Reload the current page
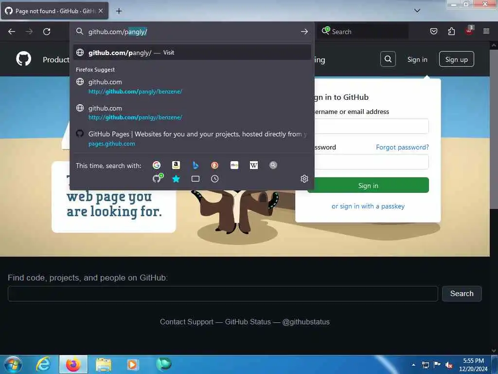Viewport: 498px width, 374px height. tap(47, 32)
